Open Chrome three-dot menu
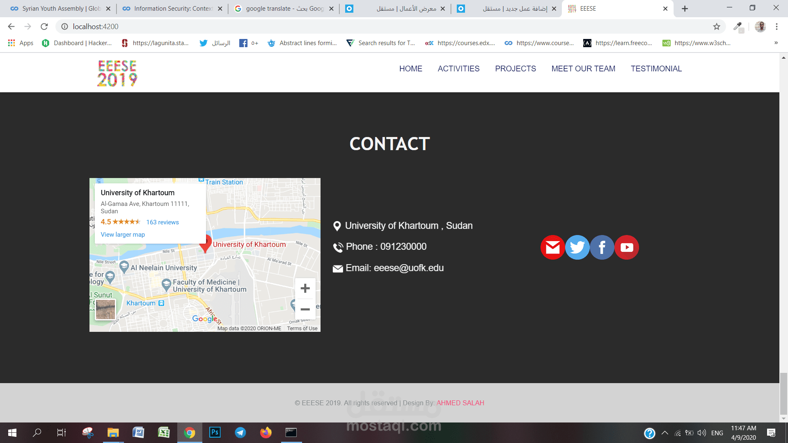Image resolution: width=788 pixels, height=443 pixels. (x=777, y=27)
